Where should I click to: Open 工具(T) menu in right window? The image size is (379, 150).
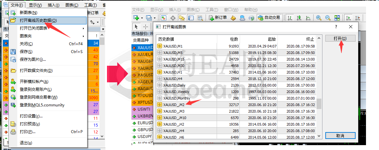[212, 10]
